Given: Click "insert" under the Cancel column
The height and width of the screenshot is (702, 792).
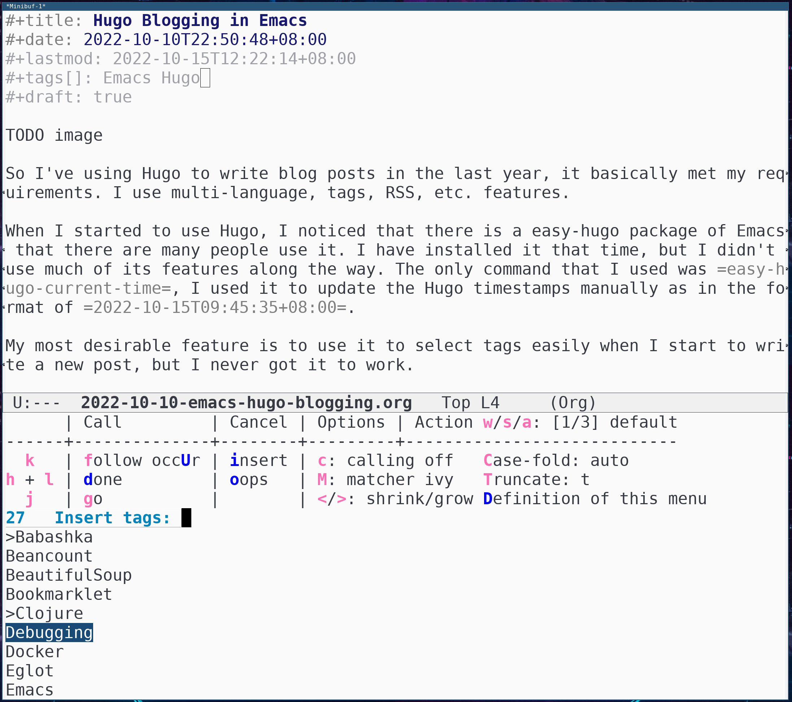Looking at the screenshot, I should click(259, 460).
